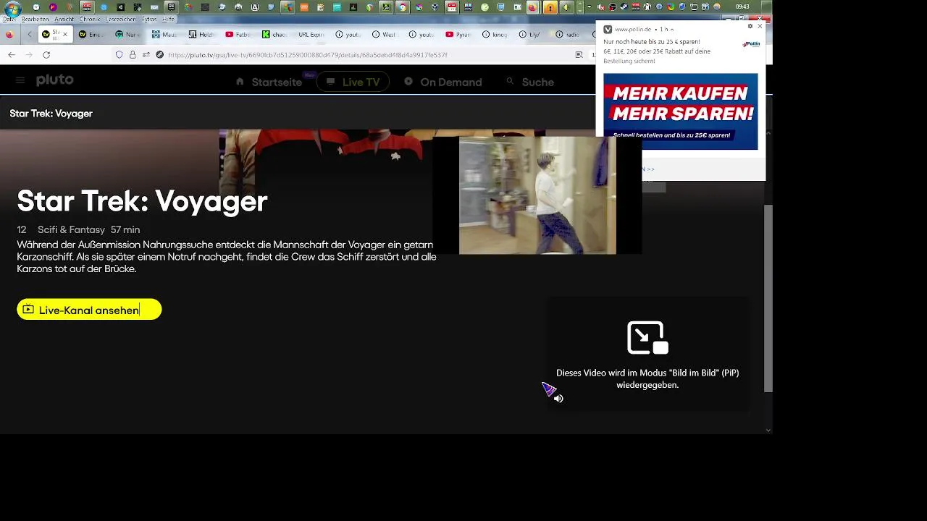Close the pollin.de notification

point(760,26)
